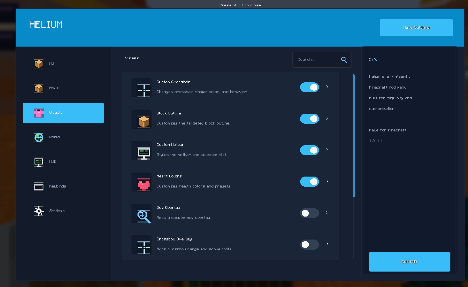468x287 pixels.
Task: Click the 'Made for Minecraft' text
Action: click(387, 130)
